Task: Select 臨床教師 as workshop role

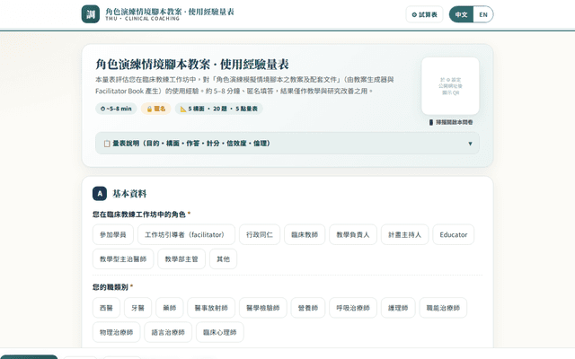Action: coord(305,234)
